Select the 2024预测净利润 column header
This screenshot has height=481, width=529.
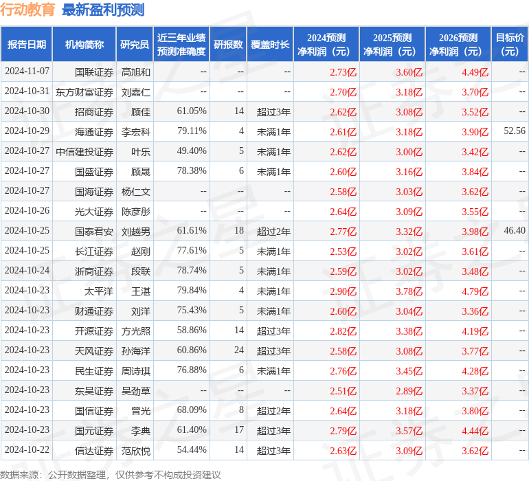pos(326,44)
